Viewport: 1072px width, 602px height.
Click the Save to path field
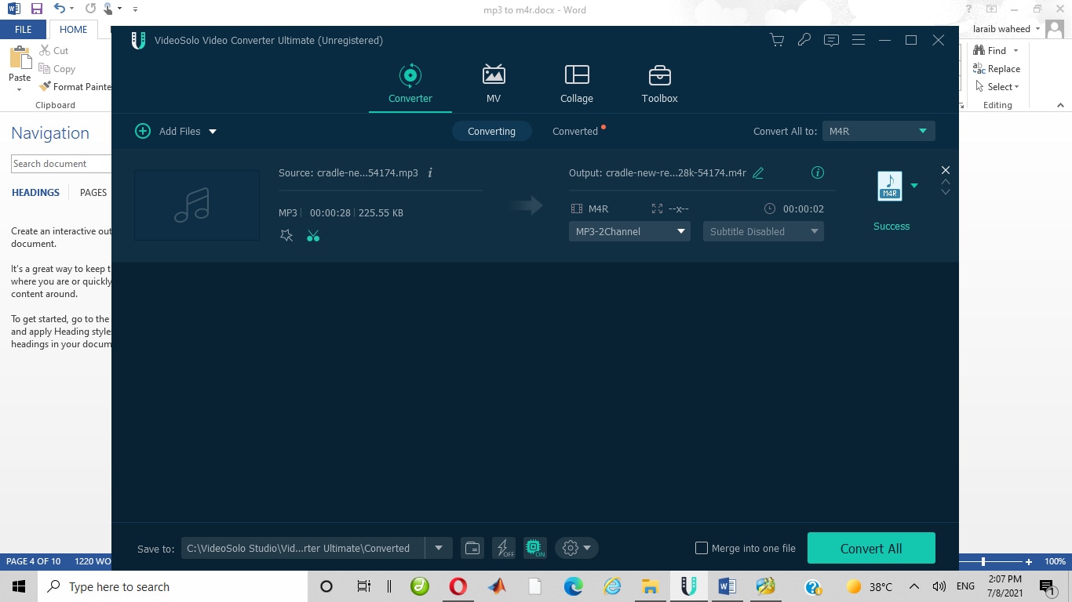tap(303, 548)
